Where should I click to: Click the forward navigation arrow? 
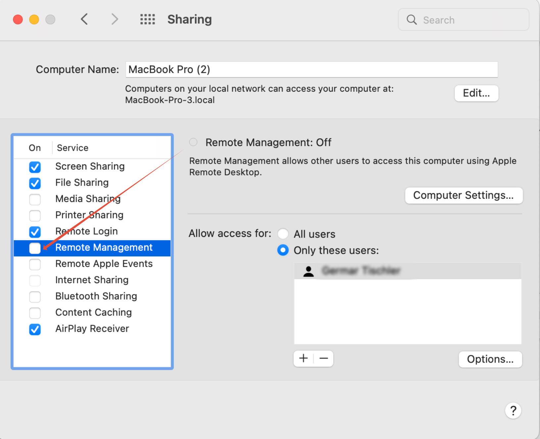coord(114,19)
